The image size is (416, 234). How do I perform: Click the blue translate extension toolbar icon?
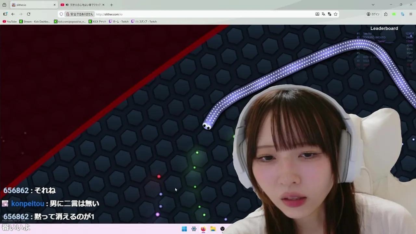click(402, 14)
